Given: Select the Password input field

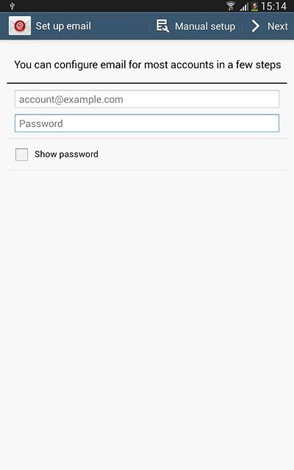Looking at the screenshot, I should coord(147,123).
